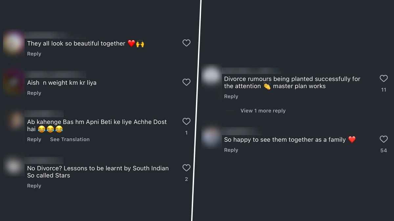Reply to the 'Ab kahenge Bas hm' comment

(x=34, y=139)
